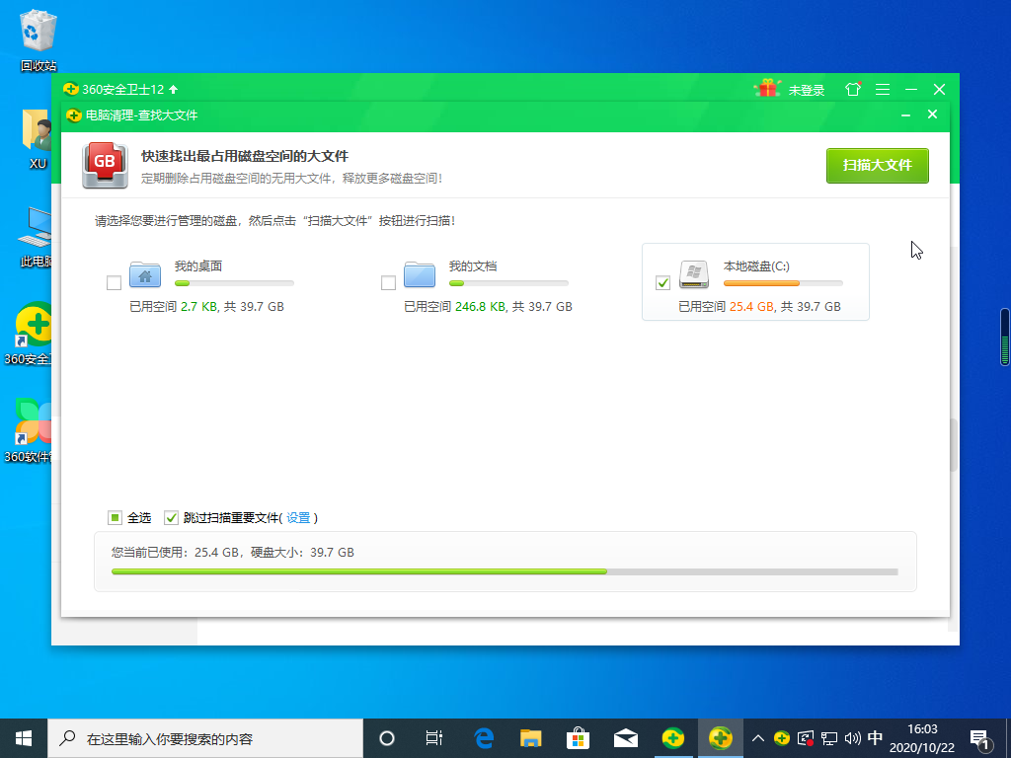The width and height of the screenshot is (1011, 758).
Task: Launch Microsoft Store from the taskbar
Action: click(x=579, y=737)
